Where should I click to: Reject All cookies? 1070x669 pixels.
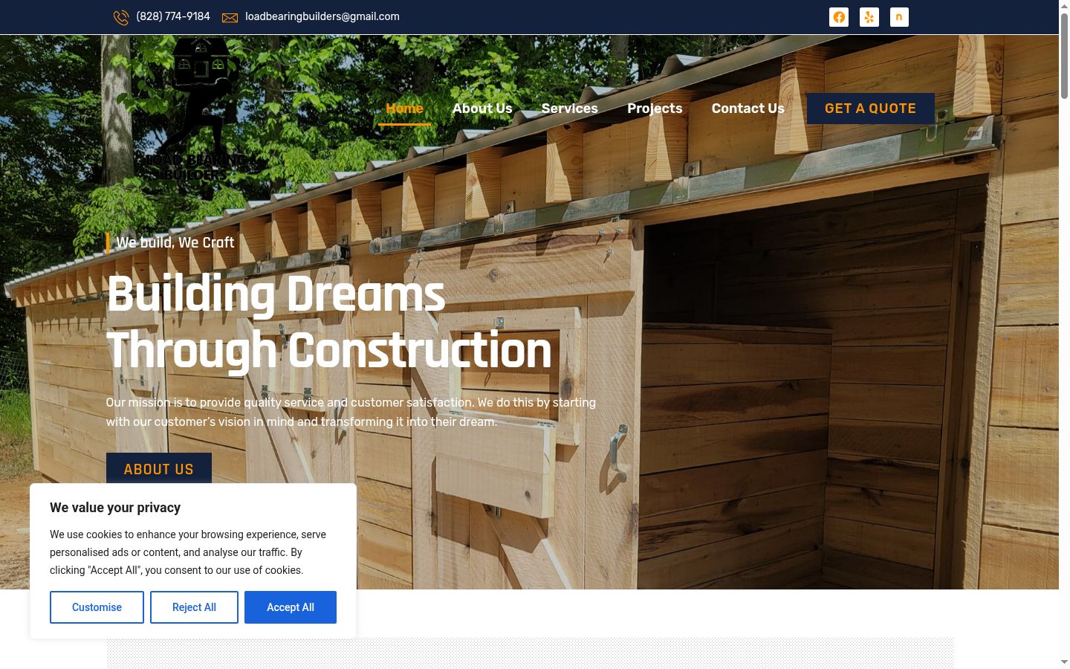[194, 607]
